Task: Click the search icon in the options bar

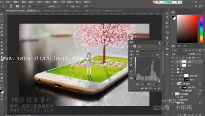Action: (196, 6)
